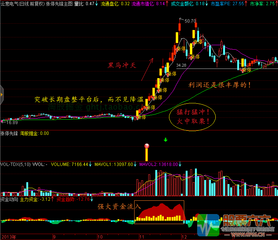Click the down arrow after VOLUME value
This screenshot has width=278, height=240.
pos(91,164)
